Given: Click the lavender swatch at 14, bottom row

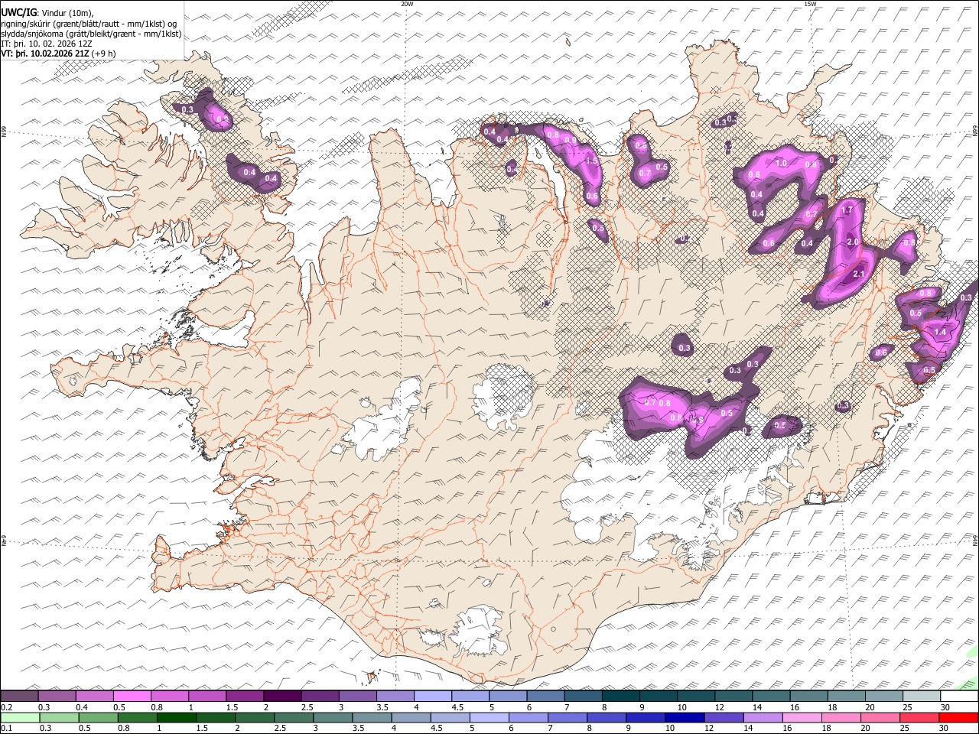Looking at the screenshot, I should 763,717.
